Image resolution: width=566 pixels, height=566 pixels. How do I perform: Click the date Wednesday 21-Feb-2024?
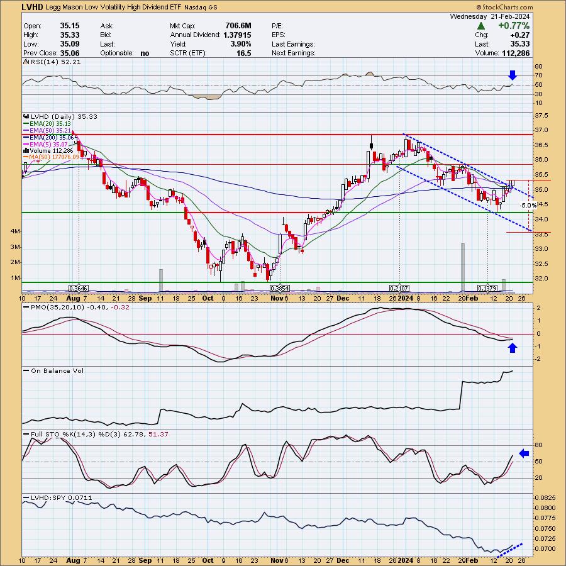[x=490, y=16]
